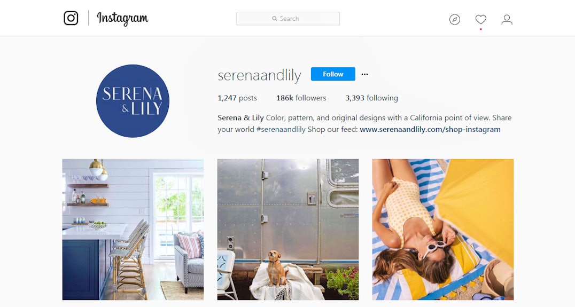Click the serenaandlily username heading
The image size is (575, 307).
tap(259, 75)
